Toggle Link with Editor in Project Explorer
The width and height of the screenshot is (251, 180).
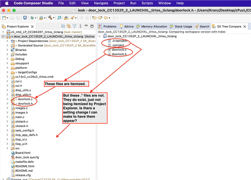69,26
